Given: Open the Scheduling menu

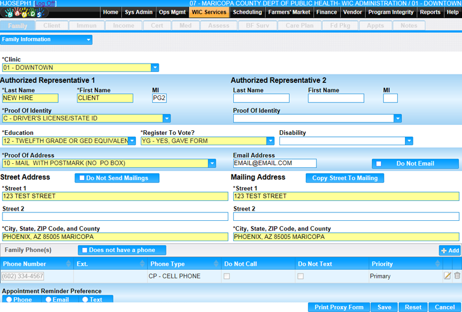Looking at the screenshot, I should tap(247, 12).
